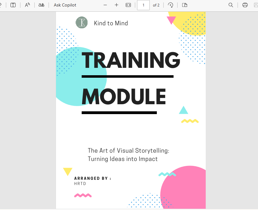Select the erase tool icon
The image size is (258, 210).
1,5
